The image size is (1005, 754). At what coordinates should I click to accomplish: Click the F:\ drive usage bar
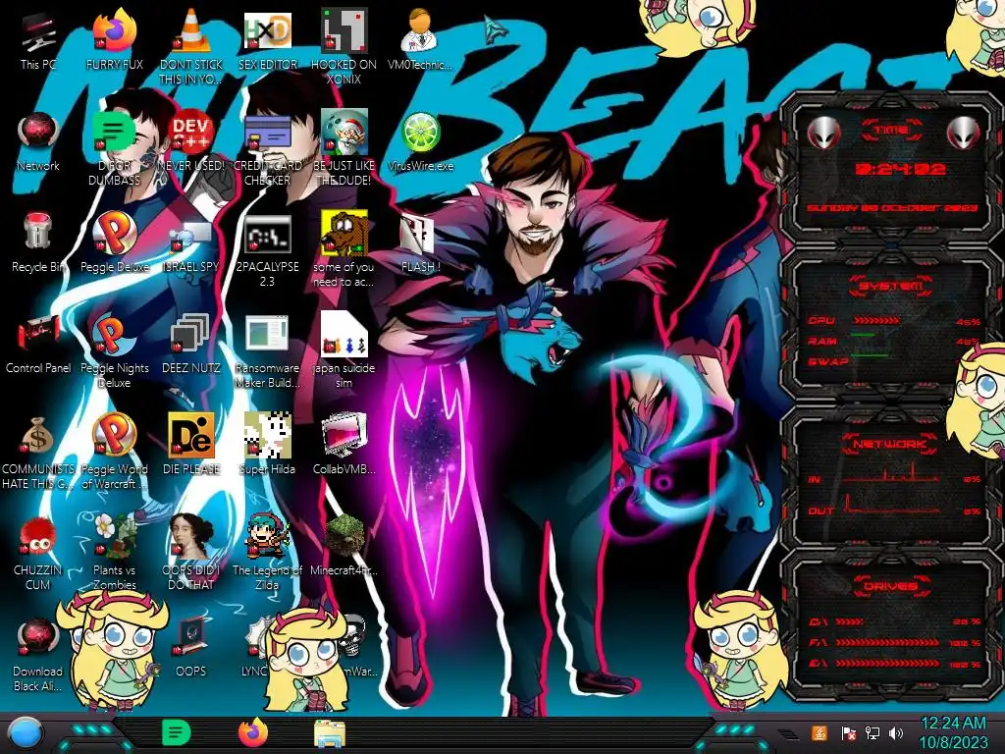click(887, 642)
